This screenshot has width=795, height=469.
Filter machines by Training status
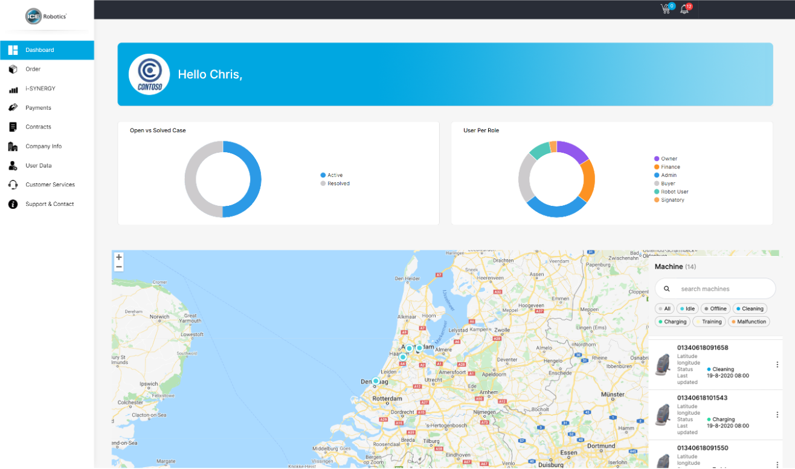pyautogui.click(x=709, y=322)
